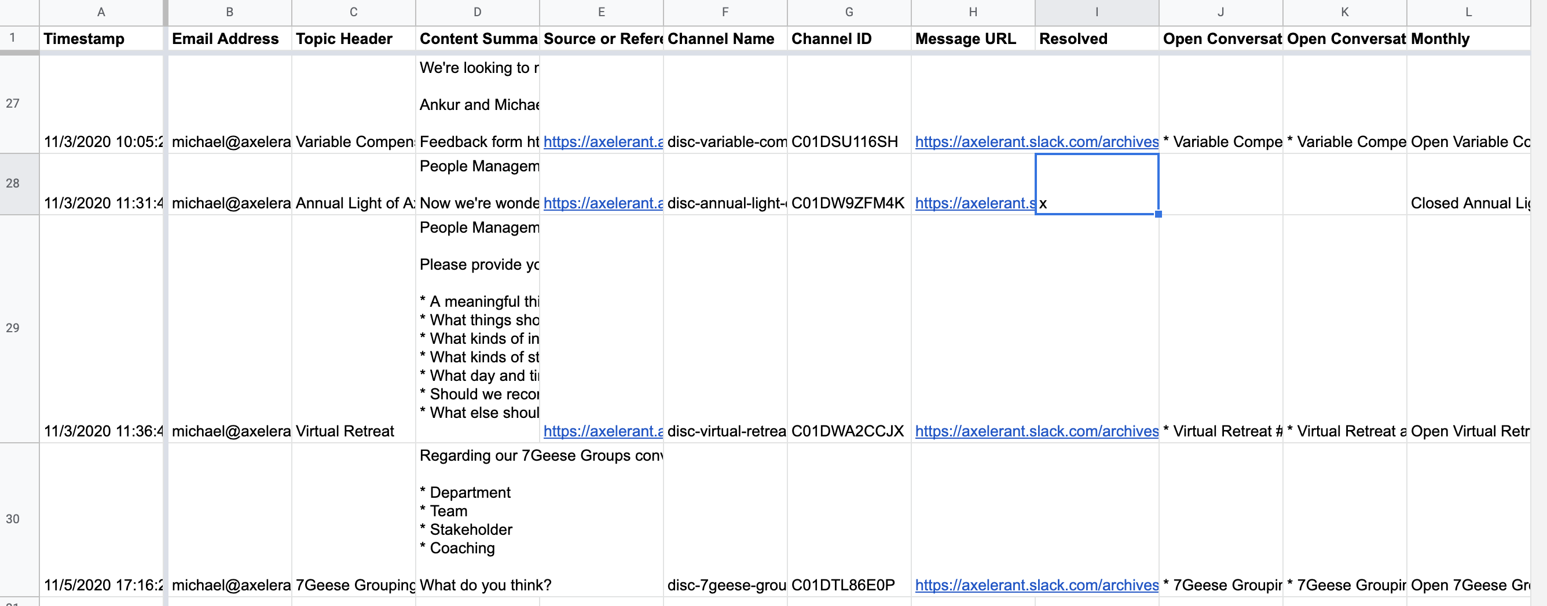Click the Topic Header cell
The height and width of the screenshot is (606, 1547).
[x=354, y=38]
